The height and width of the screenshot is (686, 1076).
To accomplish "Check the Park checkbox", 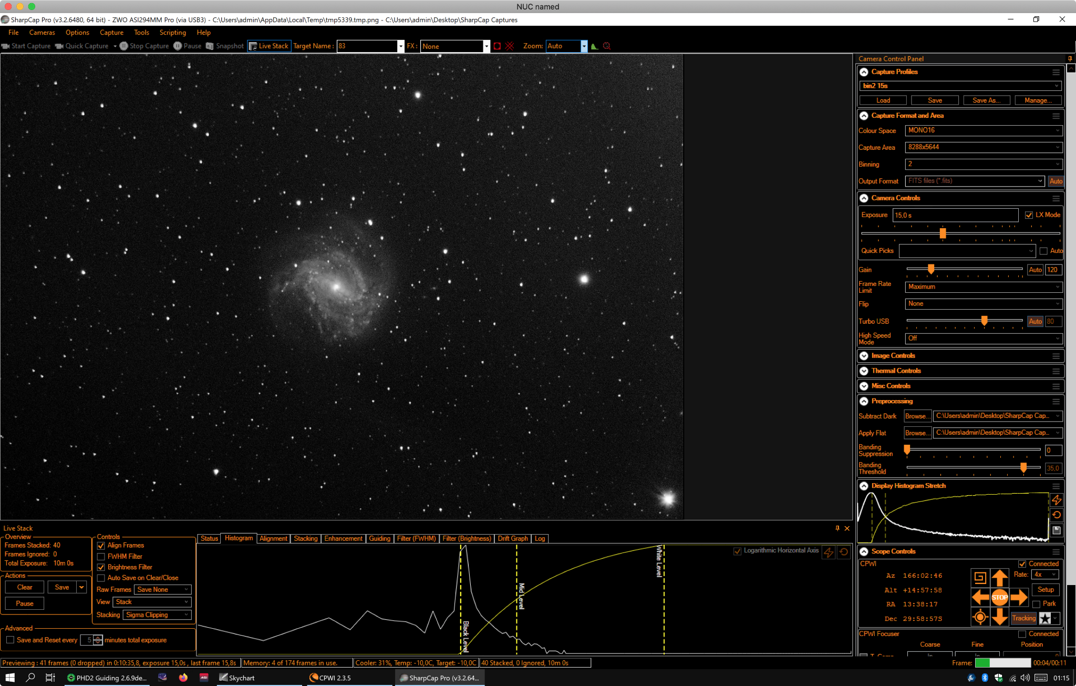I will point(1037,604).
